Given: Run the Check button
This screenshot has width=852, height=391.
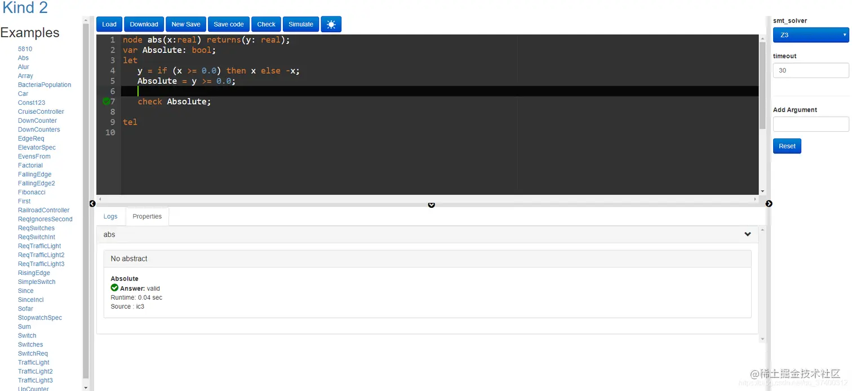Looking at the screenshot, I should tap(266, 24).
